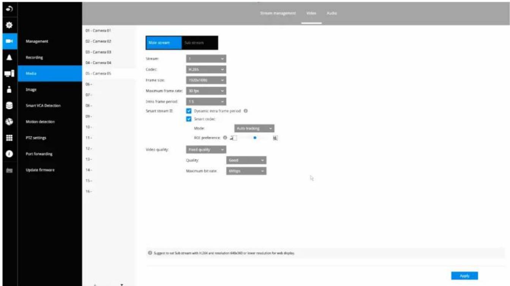
Task: Open the grid icon in the sidebar
Action: point(9,138)
